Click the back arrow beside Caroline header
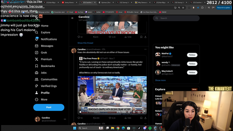Screen dimensions: 233x131 click(x=72, y=18)
